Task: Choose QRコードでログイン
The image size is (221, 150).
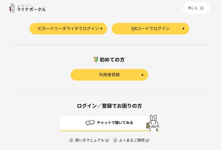Action: click(x=150, y=28)
